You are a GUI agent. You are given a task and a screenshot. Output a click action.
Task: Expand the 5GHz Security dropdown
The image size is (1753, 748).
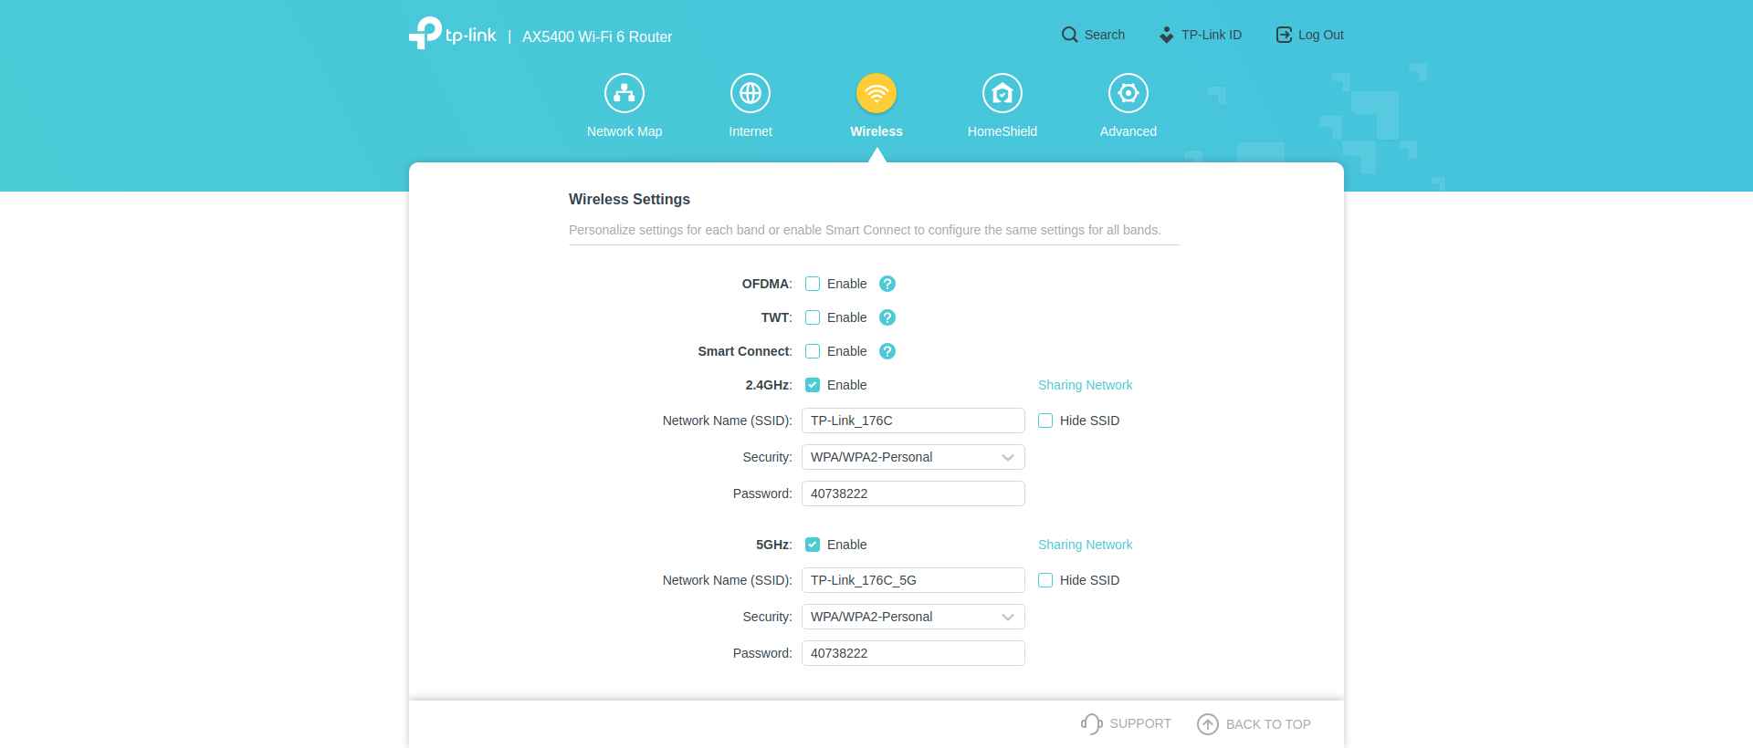913,617
